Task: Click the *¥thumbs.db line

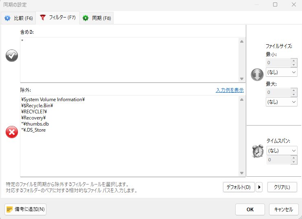Action: point(35,124)
